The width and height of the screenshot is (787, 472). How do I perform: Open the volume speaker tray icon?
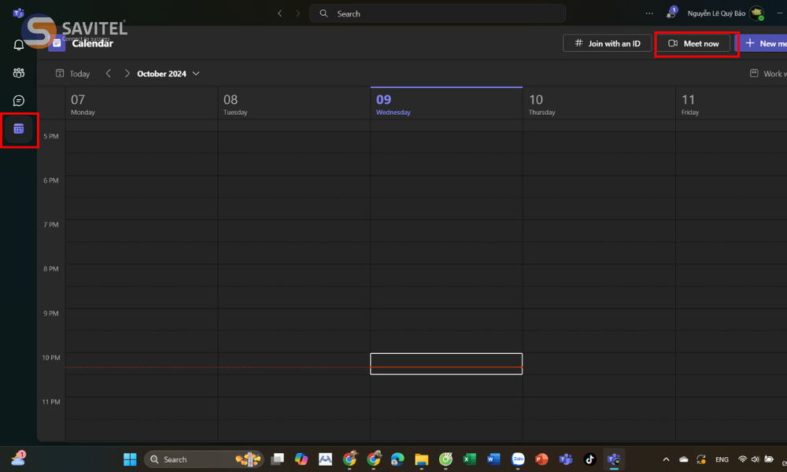pos(755,459)
